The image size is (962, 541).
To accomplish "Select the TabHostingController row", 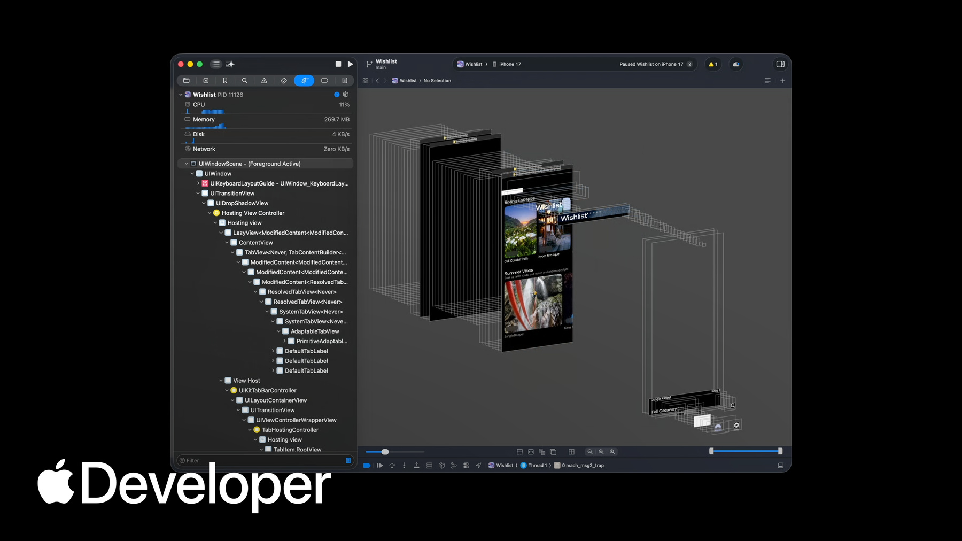I will (266, 430).
